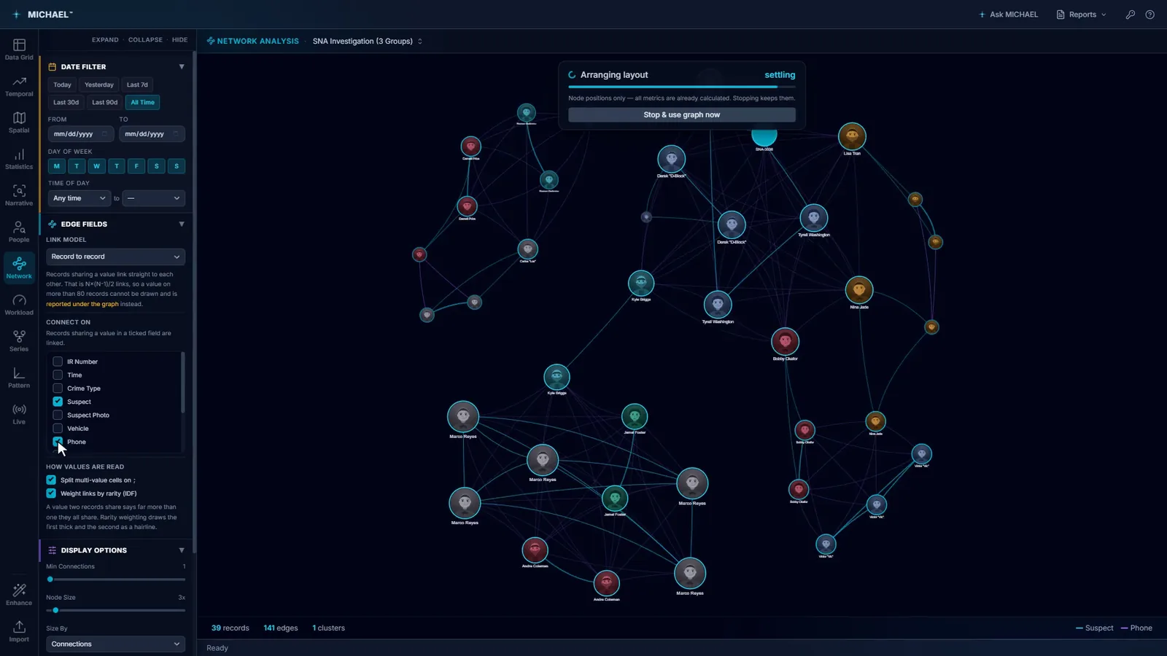This screenshot has width=1167, height=656.
Task: Open the Statistics view icon
Action: pyautogui.click(x=19, y=155)
